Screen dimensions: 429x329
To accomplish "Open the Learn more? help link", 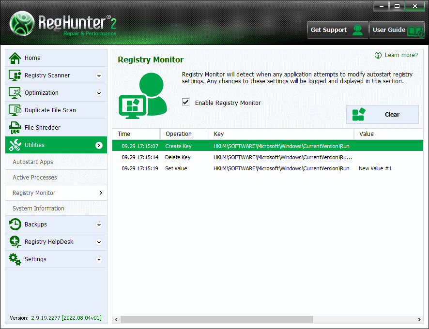I will [401, 55].
